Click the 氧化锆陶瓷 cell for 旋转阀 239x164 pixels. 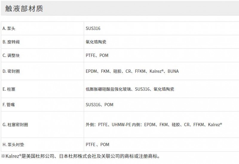click(x=96, y=42)
